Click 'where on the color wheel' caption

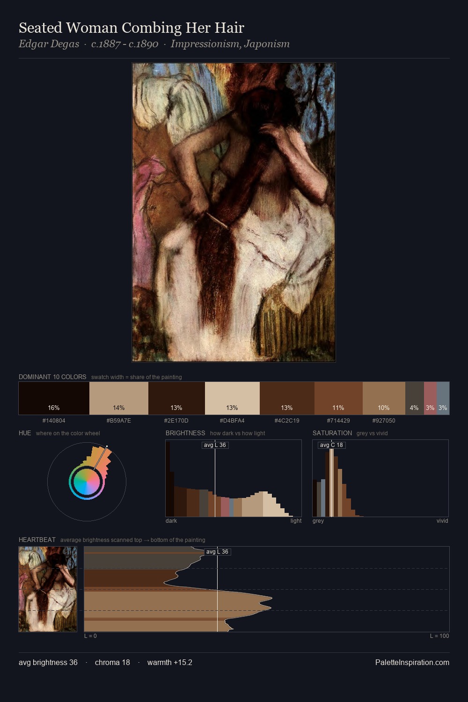pyautogui.click(x=68, y=433)
